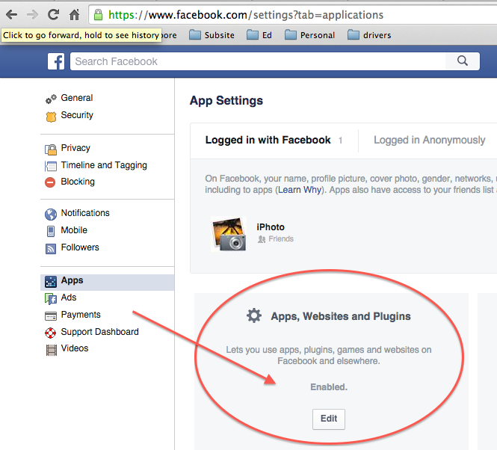This screenshot has width=497, height=450.
Task: Select Apps in the settings sidebar
Action: pyautogui.click(x=107, y=283)
